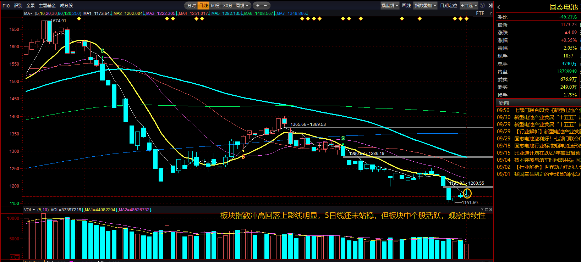This screenshot has height=262, width=581.
Task: Zoom in the chart with plus button
Action: (258, 5)
